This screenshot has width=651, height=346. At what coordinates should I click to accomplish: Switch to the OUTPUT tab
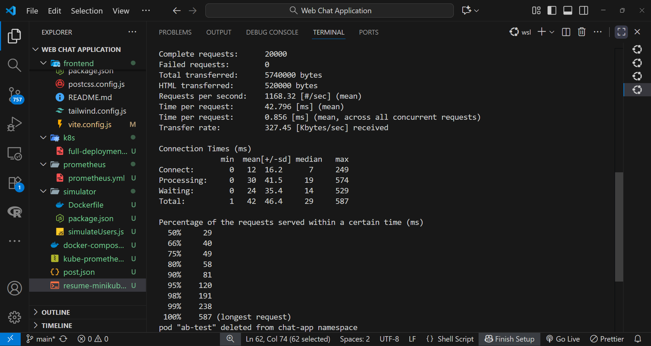click(x=219, y=32)
